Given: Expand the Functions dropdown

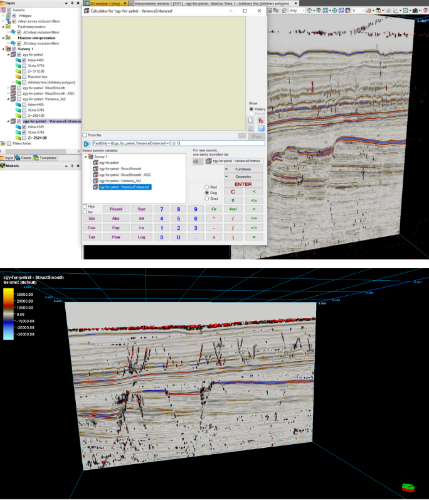Looking at the screenshot, I should coord(243,169).
